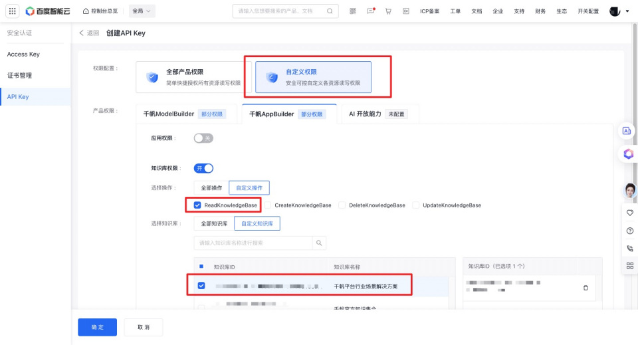Uncheck 千帆平台行业场景解决方案 row checkbox
Image resolution: width=638 pixels, height=345 pixels.
coord(201,286)
